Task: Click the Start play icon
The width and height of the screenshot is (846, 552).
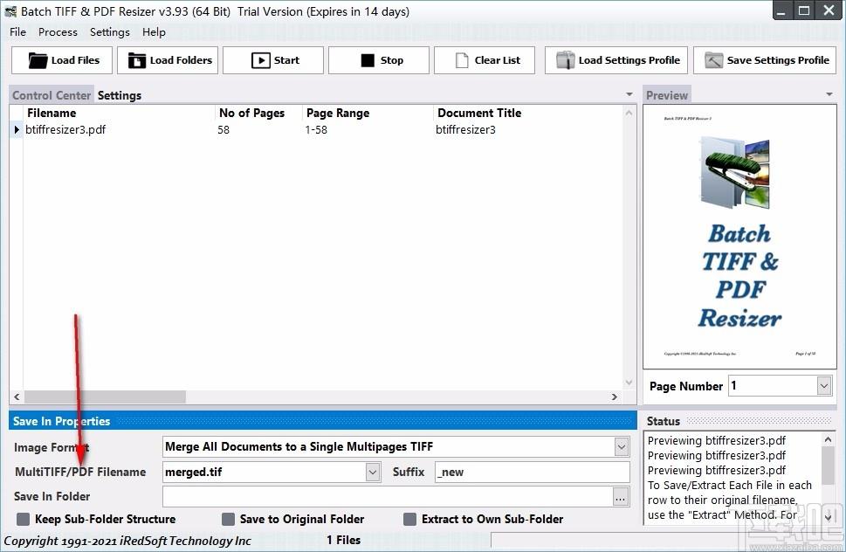Action: pyautogui.click(x=260, y=60)
